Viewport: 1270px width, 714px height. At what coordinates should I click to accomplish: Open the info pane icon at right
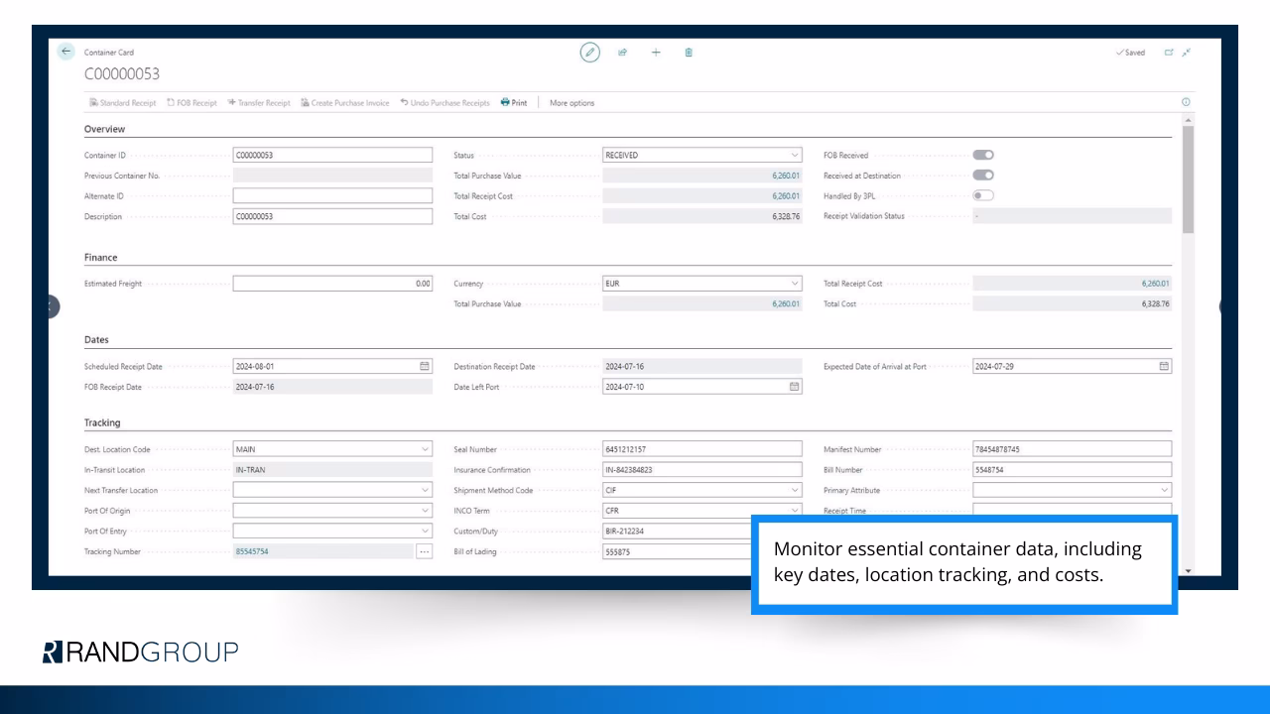[1185, 102]
